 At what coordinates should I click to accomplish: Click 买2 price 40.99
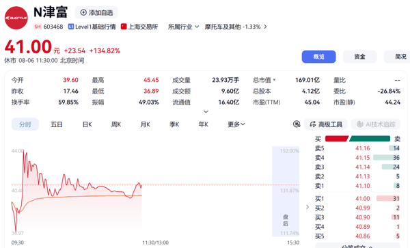(x=363, y=208)
